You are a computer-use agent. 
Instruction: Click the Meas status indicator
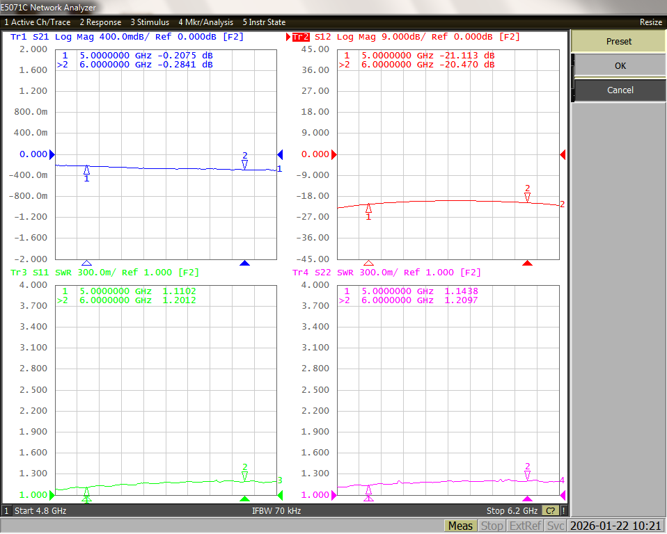click(460, 526)
